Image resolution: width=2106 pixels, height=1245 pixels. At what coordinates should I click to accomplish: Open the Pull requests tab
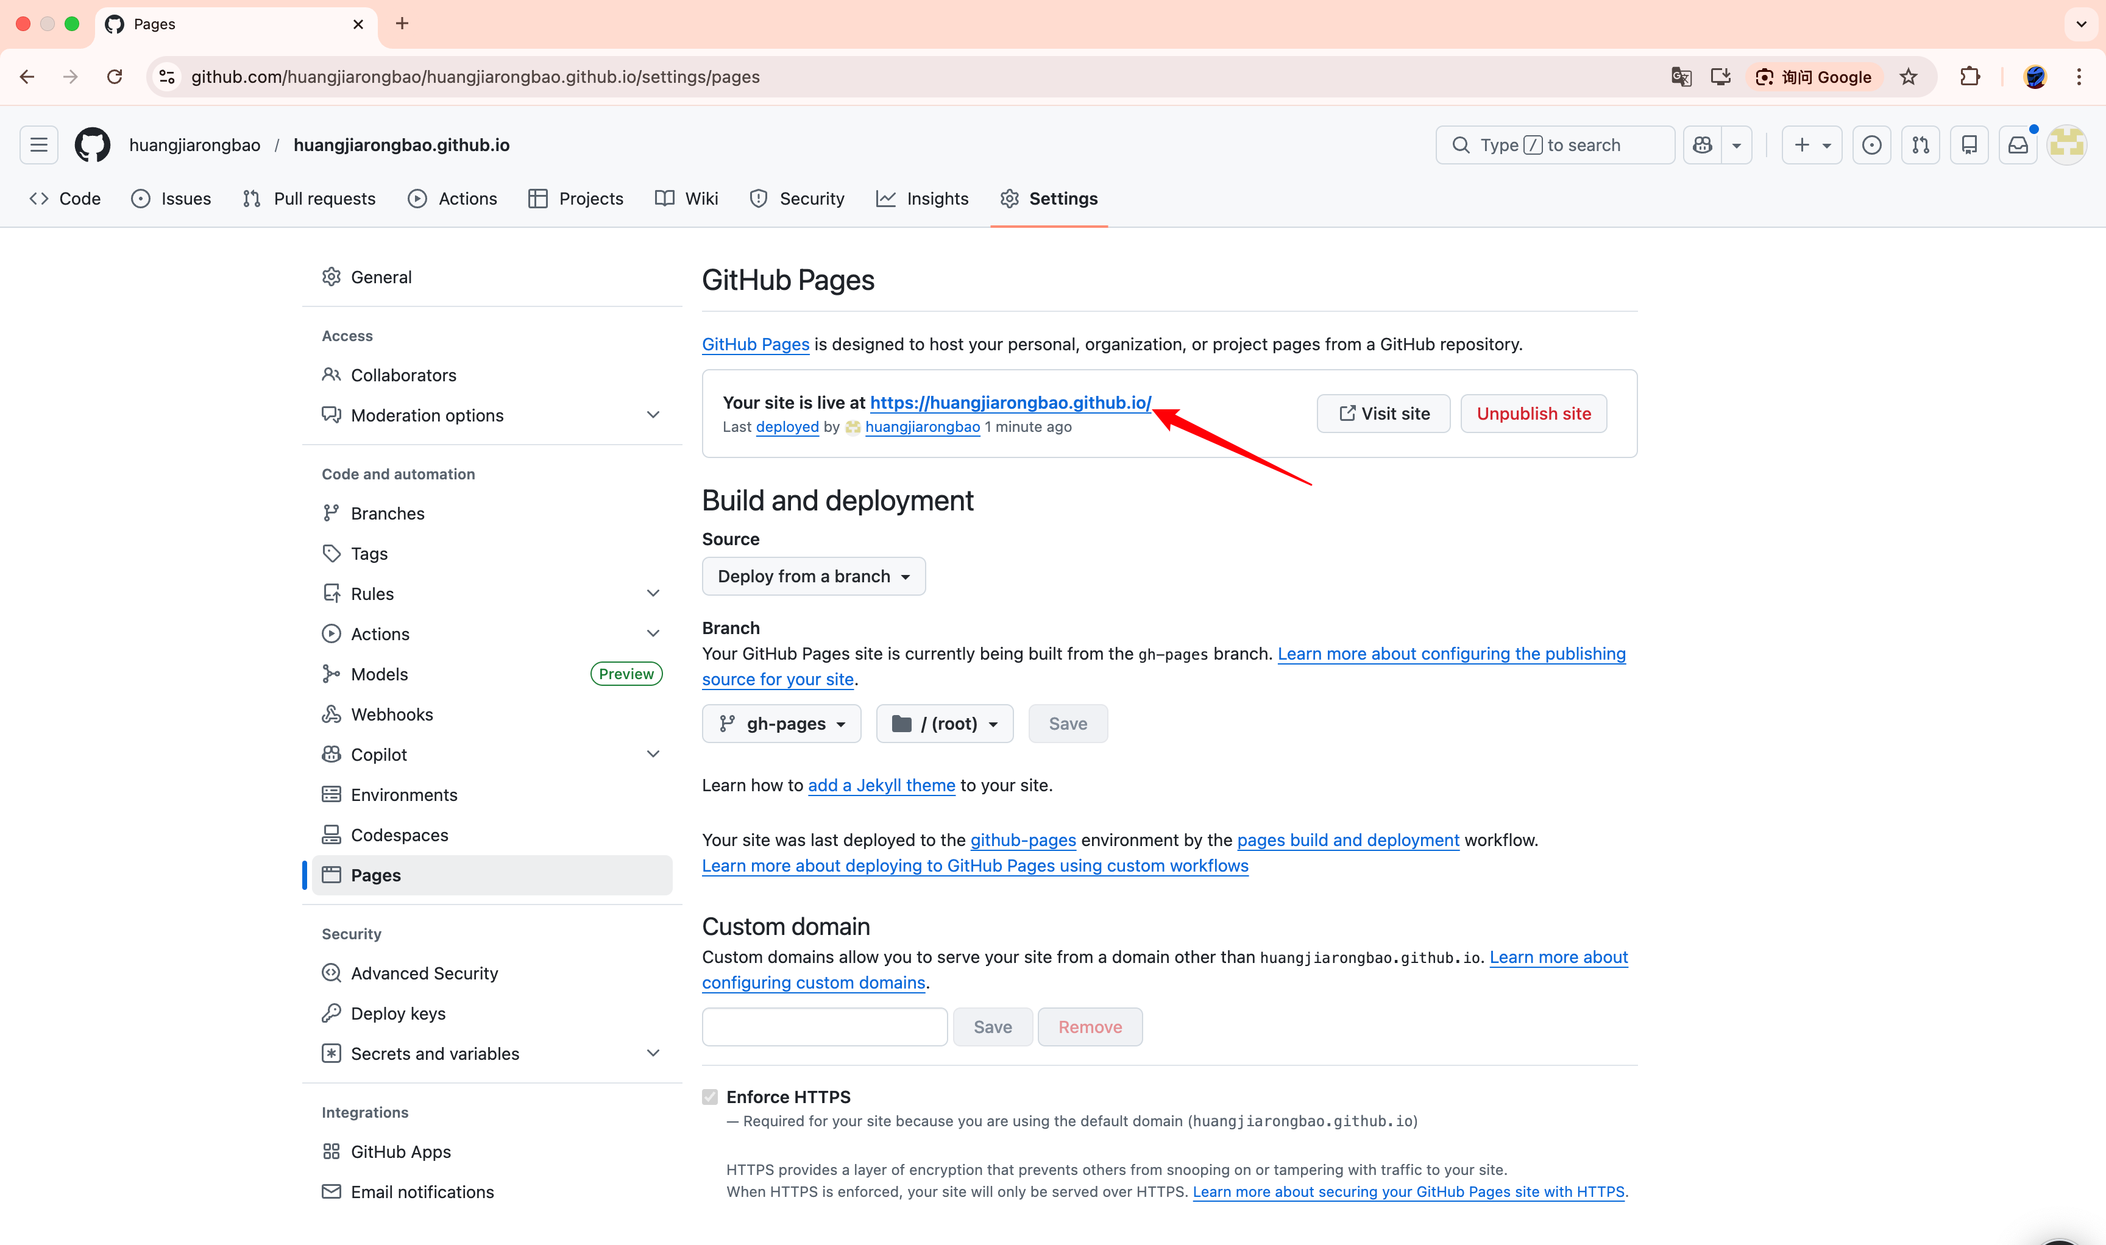pyautogui.click(x=309, y=199)
